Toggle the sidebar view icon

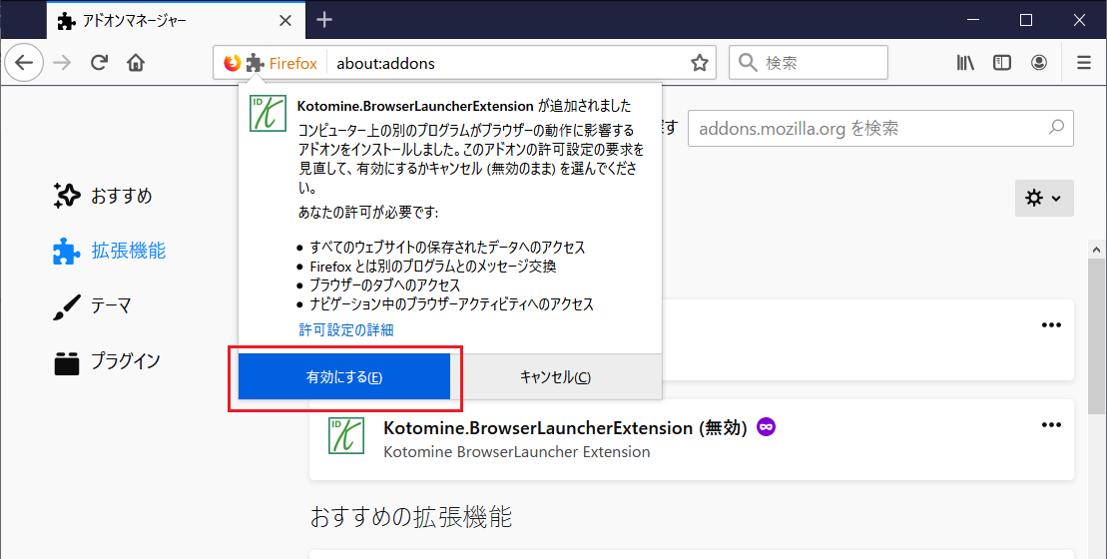pos(1002,63)
